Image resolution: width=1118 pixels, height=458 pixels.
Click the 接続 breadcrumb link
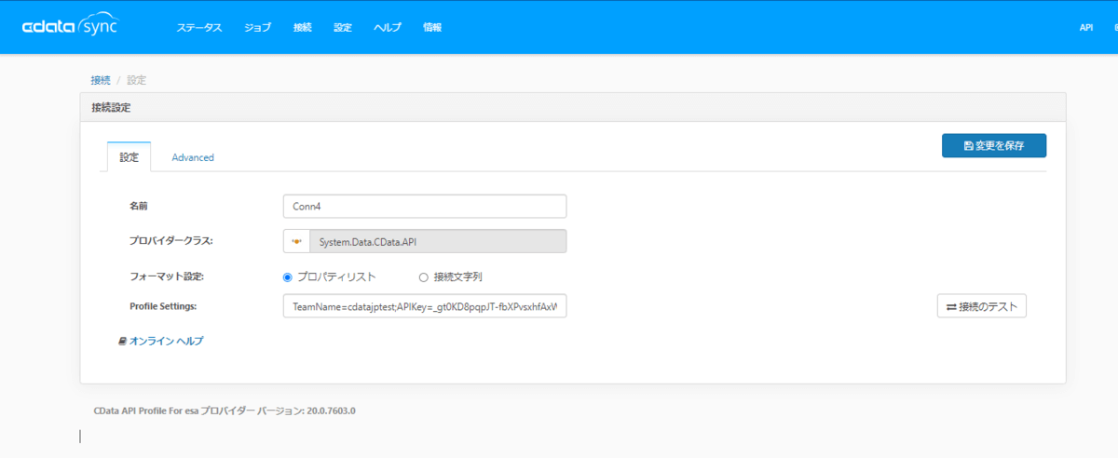pyautogui.click(x=100, y=80)
